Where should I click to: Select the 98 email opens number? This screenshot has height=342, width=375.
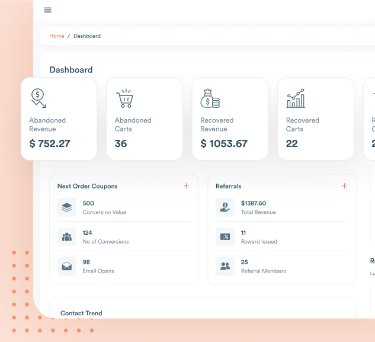86,262
